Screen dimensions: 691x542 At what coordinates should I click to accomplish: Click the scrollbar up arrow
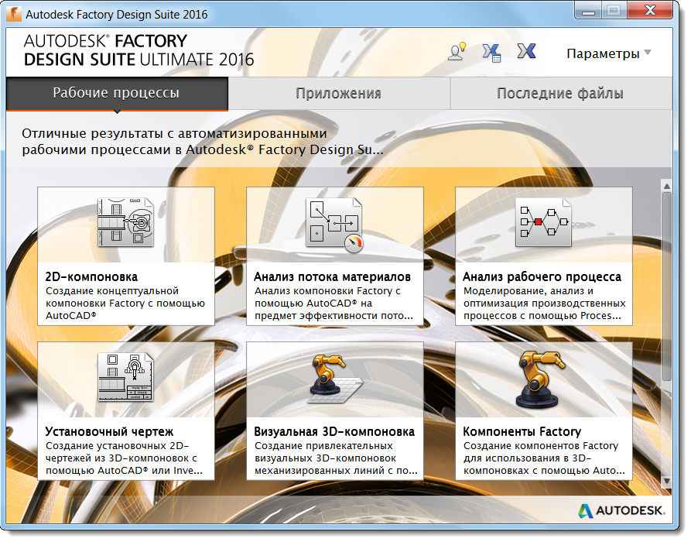(x=667, y=186)
